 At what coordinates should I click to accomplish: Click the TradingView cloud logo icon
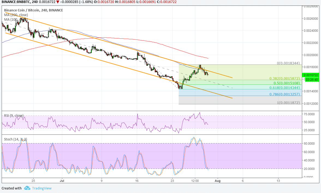(27, 188)
